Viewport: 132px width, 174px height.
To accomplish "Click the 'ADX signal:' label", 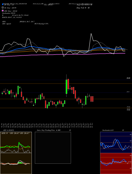I will click(x=7, y=24).
